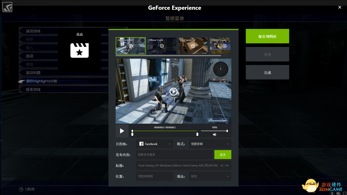Click the clock icon beside 1:20:25
The height and width of the screenshot is (195, 347).
(x=21, y=189)
